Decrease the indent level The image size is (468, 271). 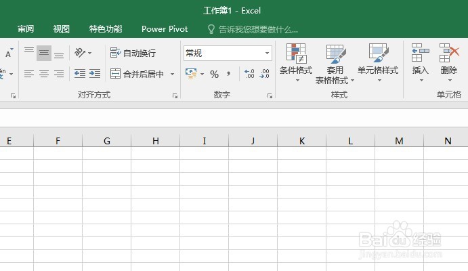[80, 74]
